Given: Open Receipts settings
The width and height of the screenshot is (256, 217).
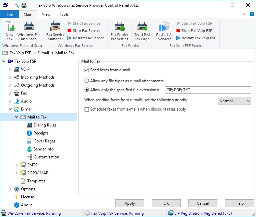Looking at the screenshot, I should 41,133.
